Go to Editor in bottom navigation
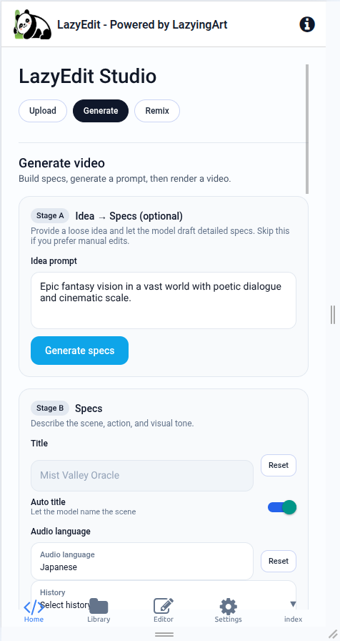 [x=164, y=611]
